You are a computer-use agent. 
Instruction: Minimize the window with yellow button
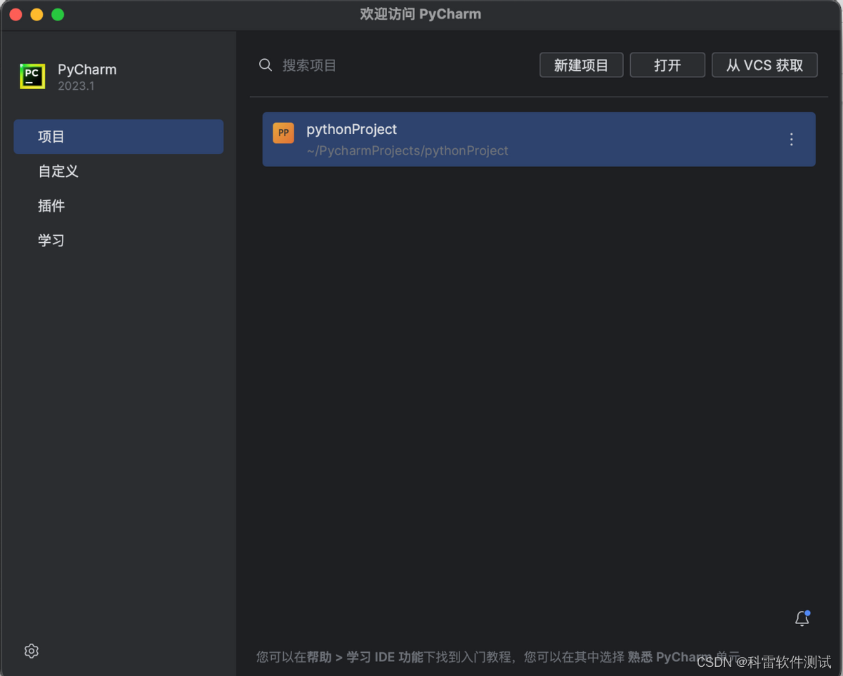point(37,14)
